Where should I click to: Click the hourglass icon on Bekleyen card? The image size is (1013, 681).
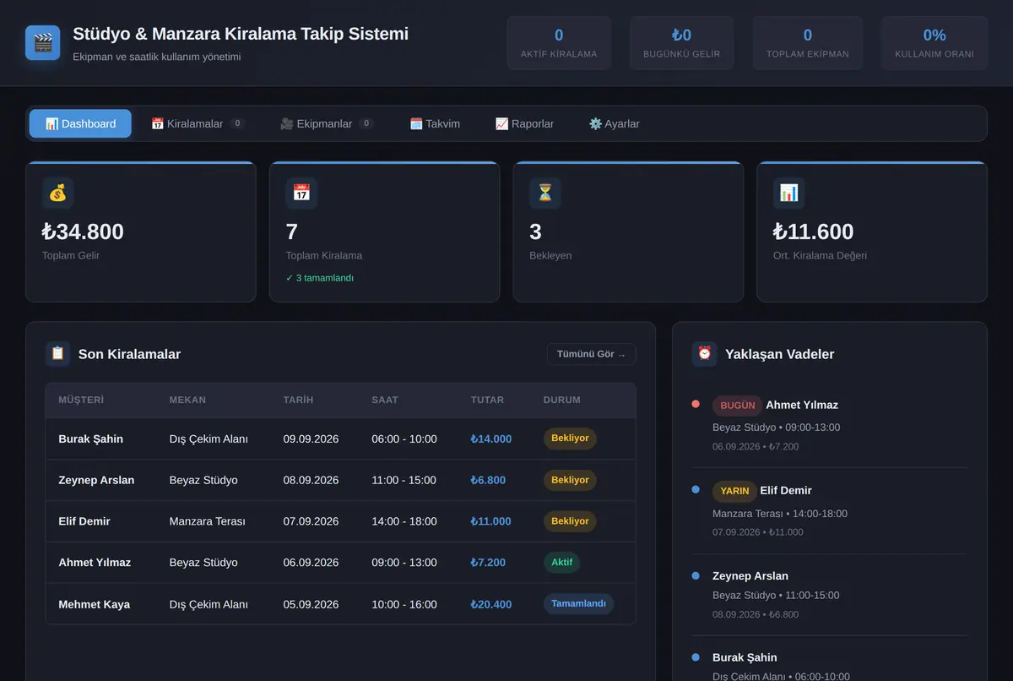[x=545, y=193]
